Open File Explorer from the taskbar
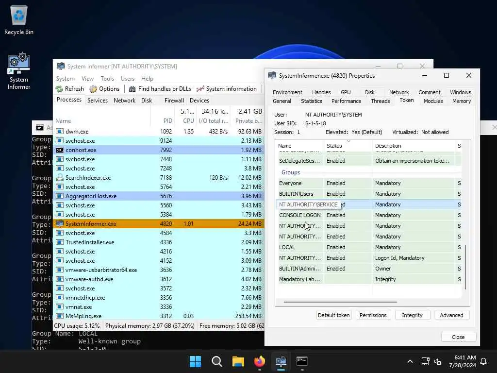This screenshot has height=373, width=497. click(238, 361)
